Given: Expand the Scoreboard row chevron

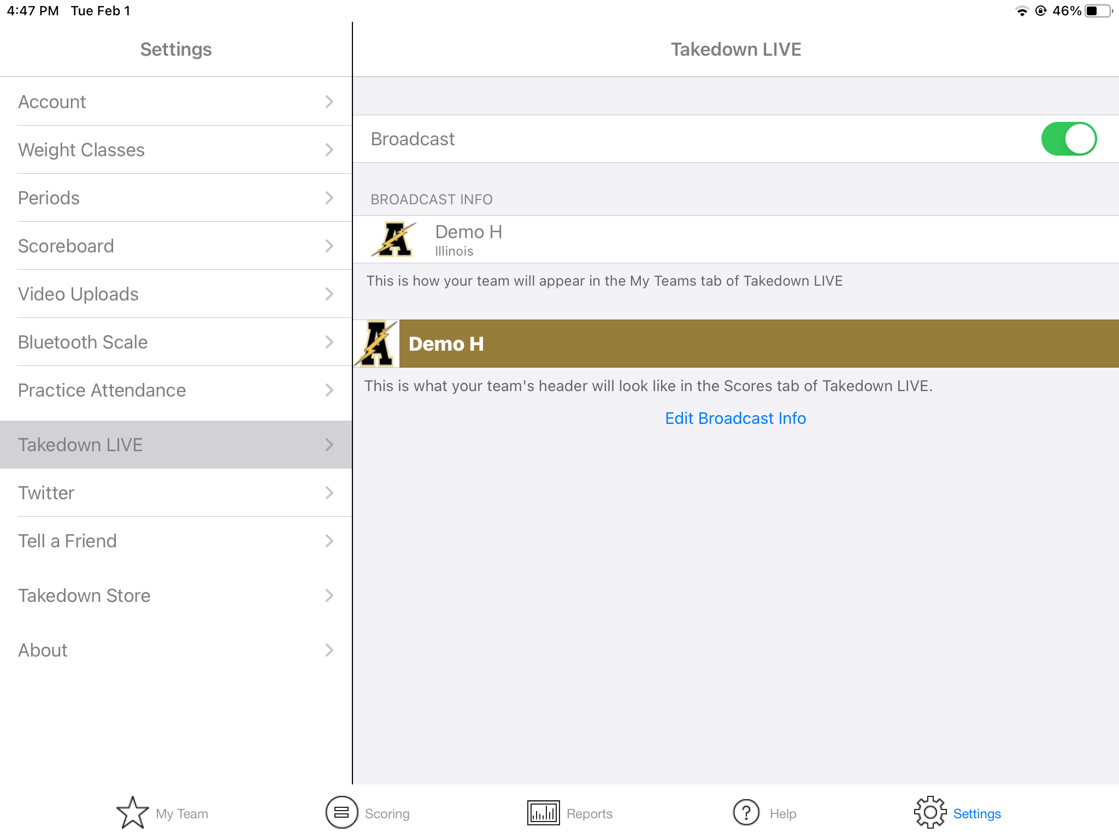Looking at the screenshot, I should (329, 246).
